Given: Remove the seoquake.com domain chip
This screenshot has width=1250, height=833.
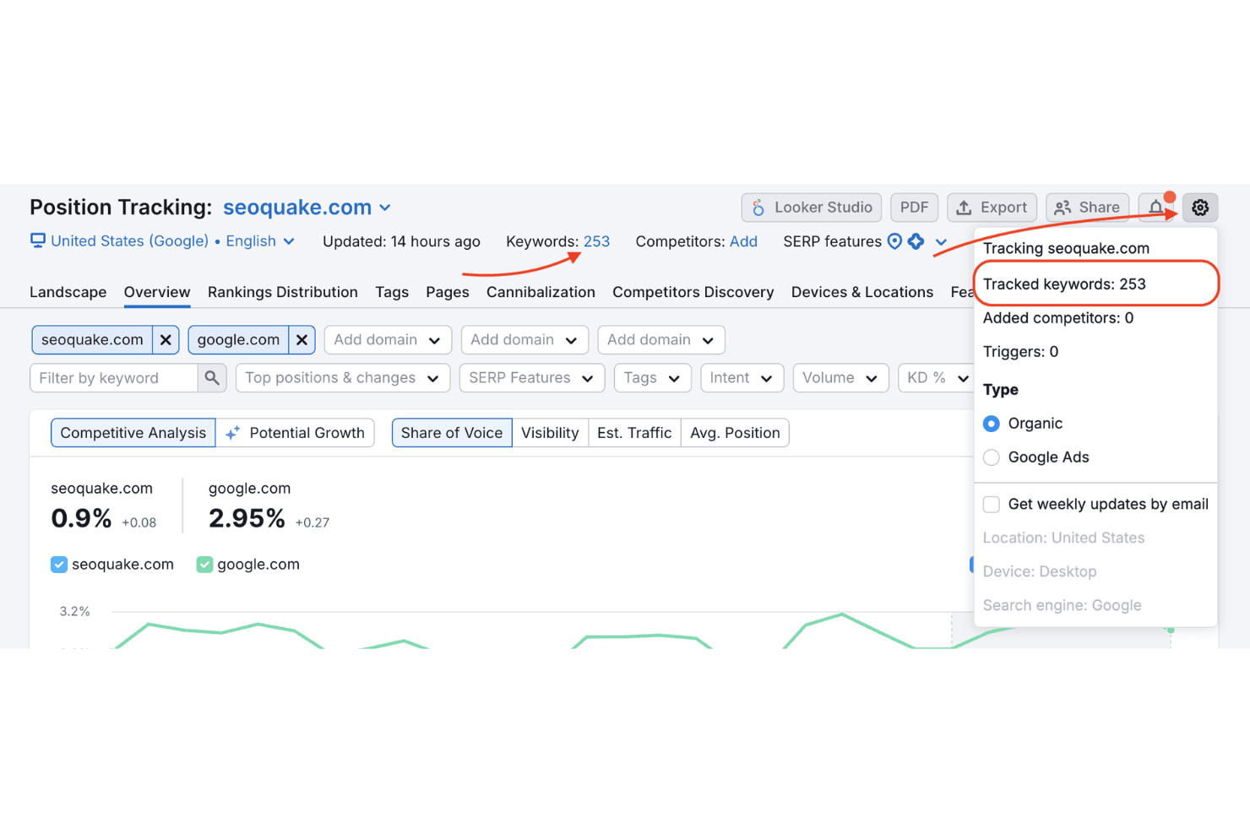Looking at the screenshot, I should click(x=166, y=340).
